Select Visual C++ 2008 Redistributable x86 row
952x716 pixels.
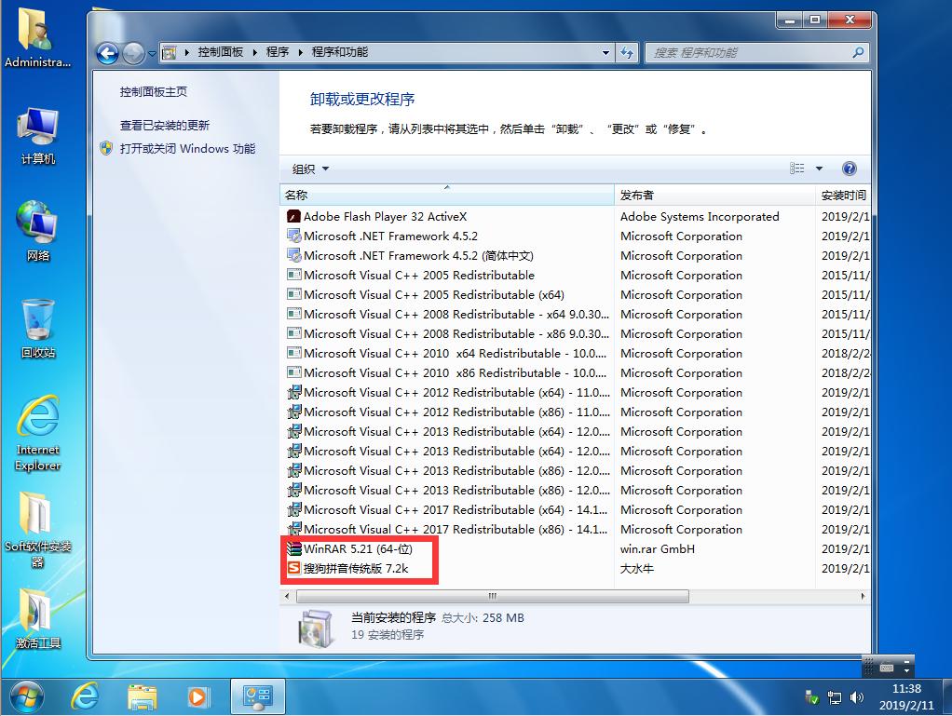tap(576, 333)
